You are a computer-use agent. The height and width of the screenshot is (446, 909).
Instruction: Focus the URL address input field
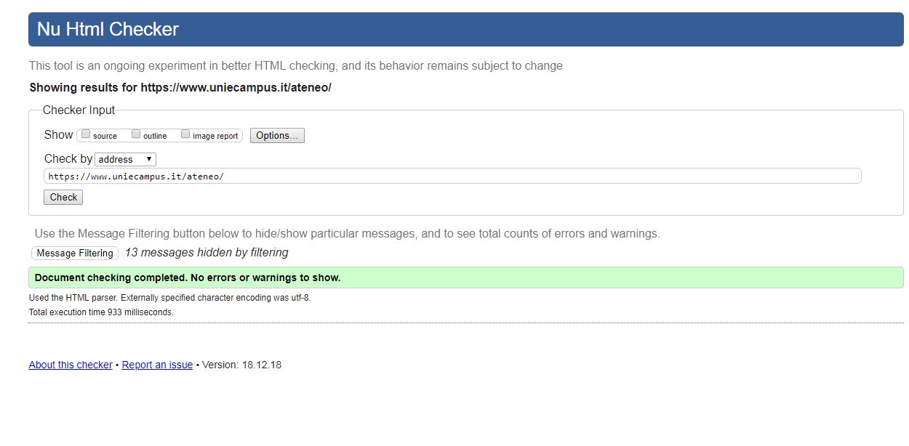point(452,177)
